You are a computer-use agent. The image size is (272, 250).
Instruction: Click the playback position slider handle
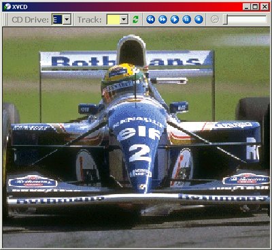point(225,20)
